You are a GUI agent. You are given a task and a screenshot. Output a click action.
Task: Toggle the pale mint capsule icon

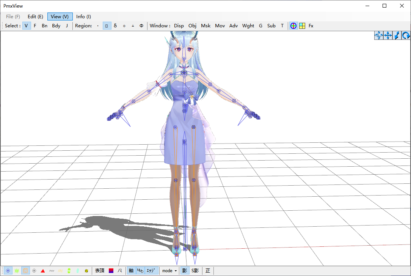pos(78,271)
